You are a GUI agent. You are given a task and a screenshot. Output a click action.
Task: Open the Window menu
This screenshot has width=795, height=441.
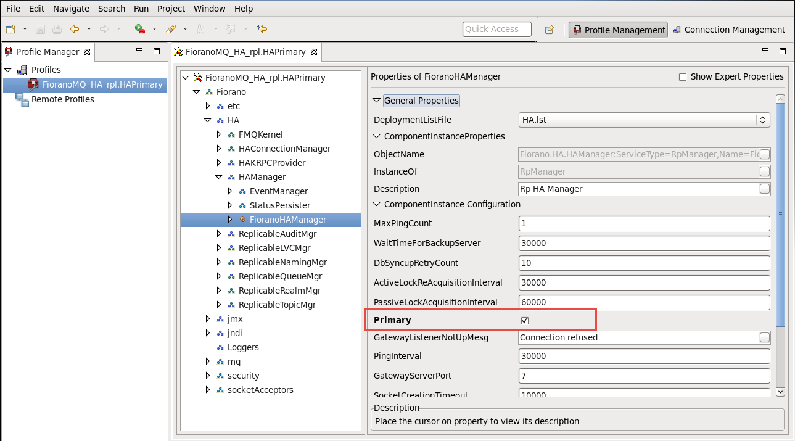coord(209,9)
